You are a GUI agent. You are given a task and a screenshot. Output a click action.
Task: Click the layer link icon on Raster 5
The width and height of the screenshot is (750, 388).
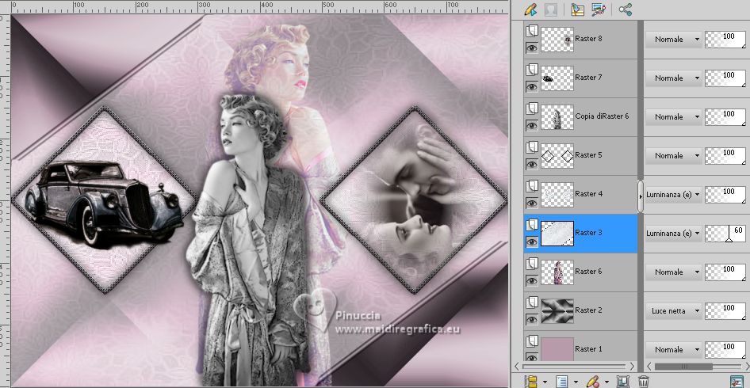(x=531, y=147)
